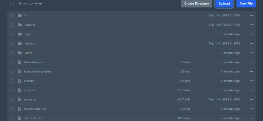Open three-dot menu for world folder
The height and width of the screenshot is (121, 263).
tap(251, 53)
